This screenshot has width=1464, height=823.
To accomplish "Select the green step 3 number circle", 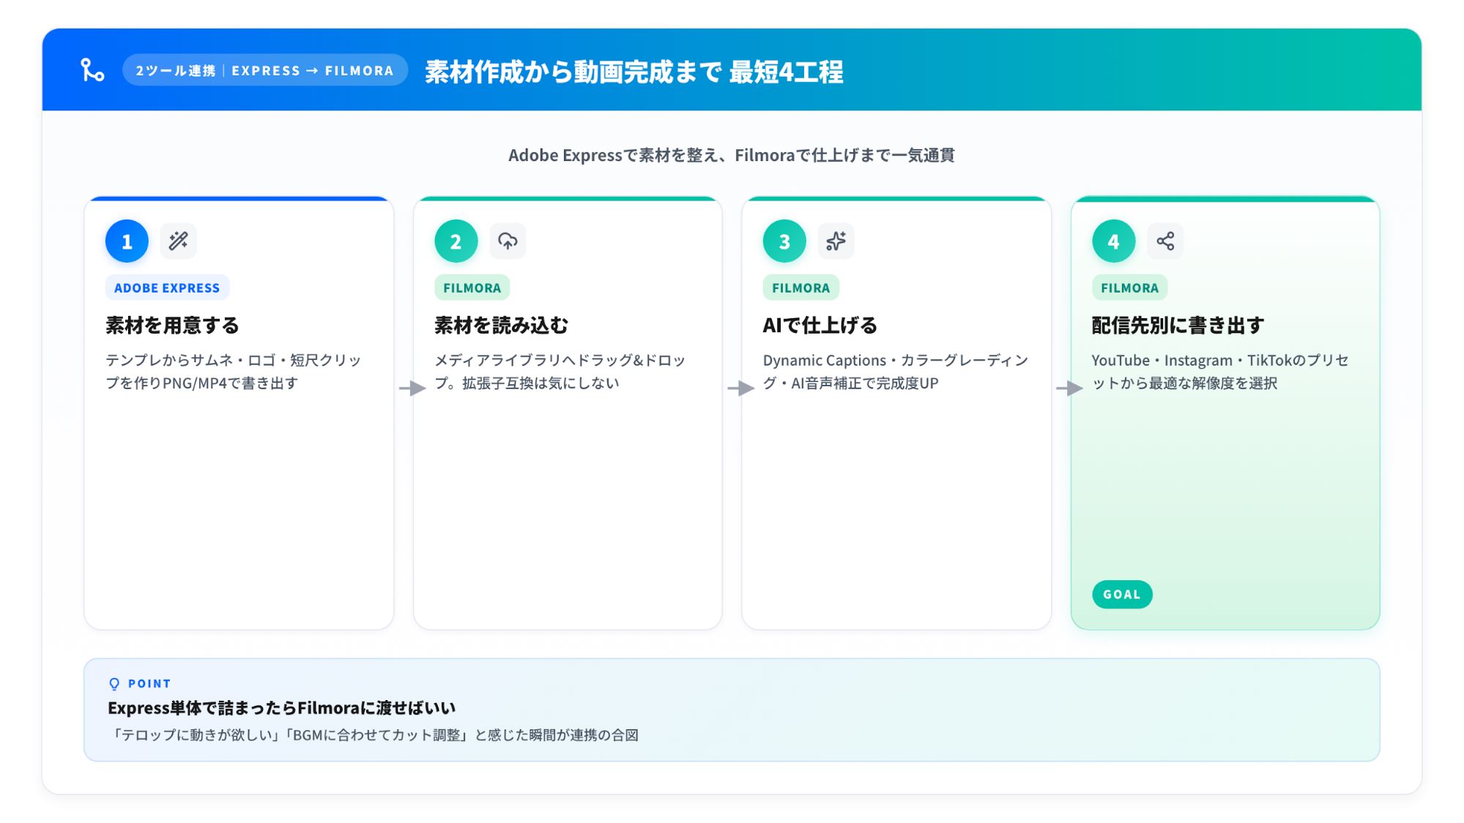I will pyautogui.click(x=784, y=241).
